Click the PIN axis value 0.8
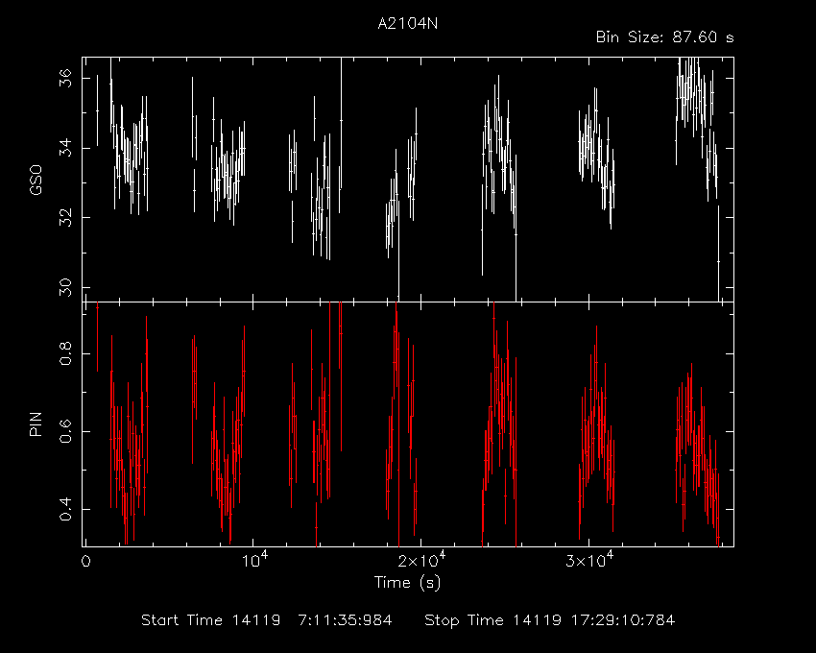This screenshot has width=816, height=653. 65,353
